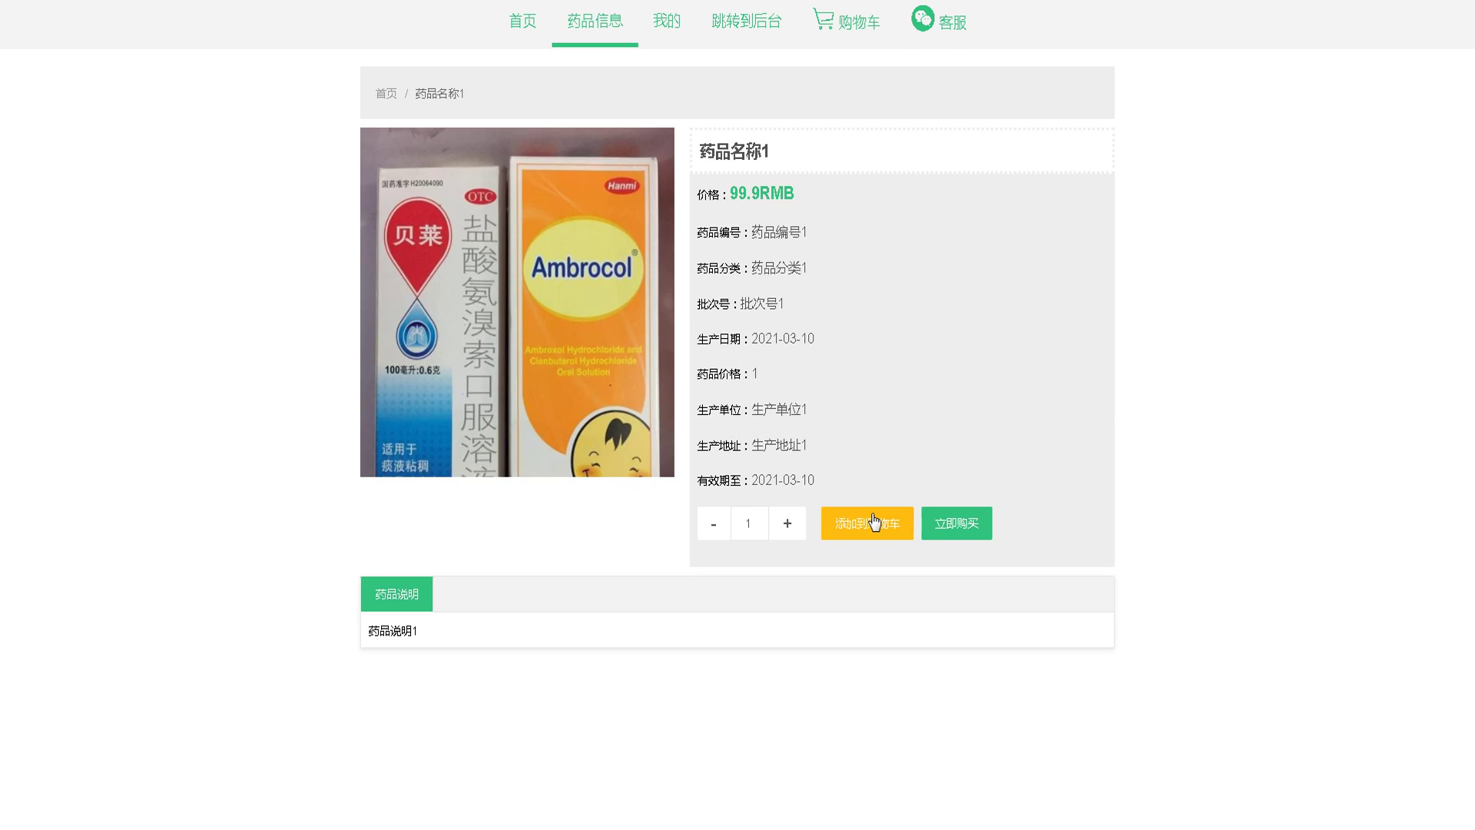Image resolution: width=1475 pixels, height=830 pixels.
Task: Click 首页 breadcrumb link
Action: [386, 94]
